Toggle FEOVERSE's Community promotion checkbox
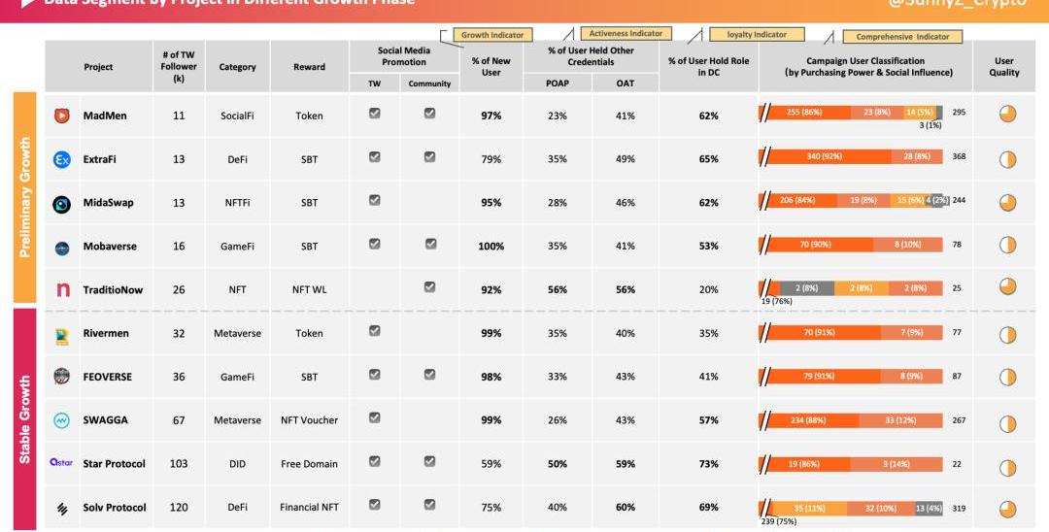 coord(429,375)
